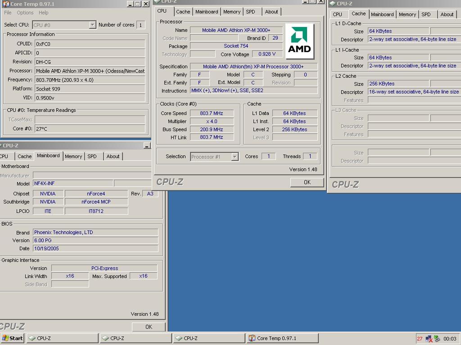Select CPU tab in center CPU-Z window
The image size is (461, 345).
coord(162,11)
